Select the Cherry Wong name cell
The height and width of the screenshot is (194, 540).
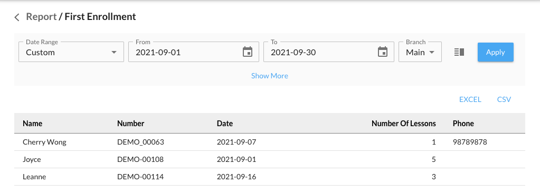click(44, 142)
